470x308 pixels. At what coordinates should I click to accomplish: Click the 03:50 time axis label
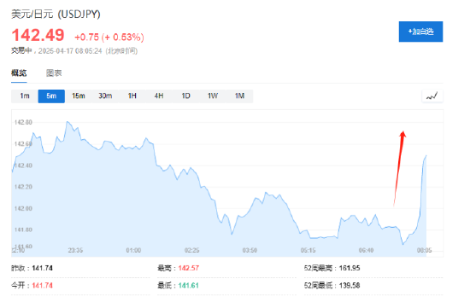pyautogui.click(x=250, y=250)
